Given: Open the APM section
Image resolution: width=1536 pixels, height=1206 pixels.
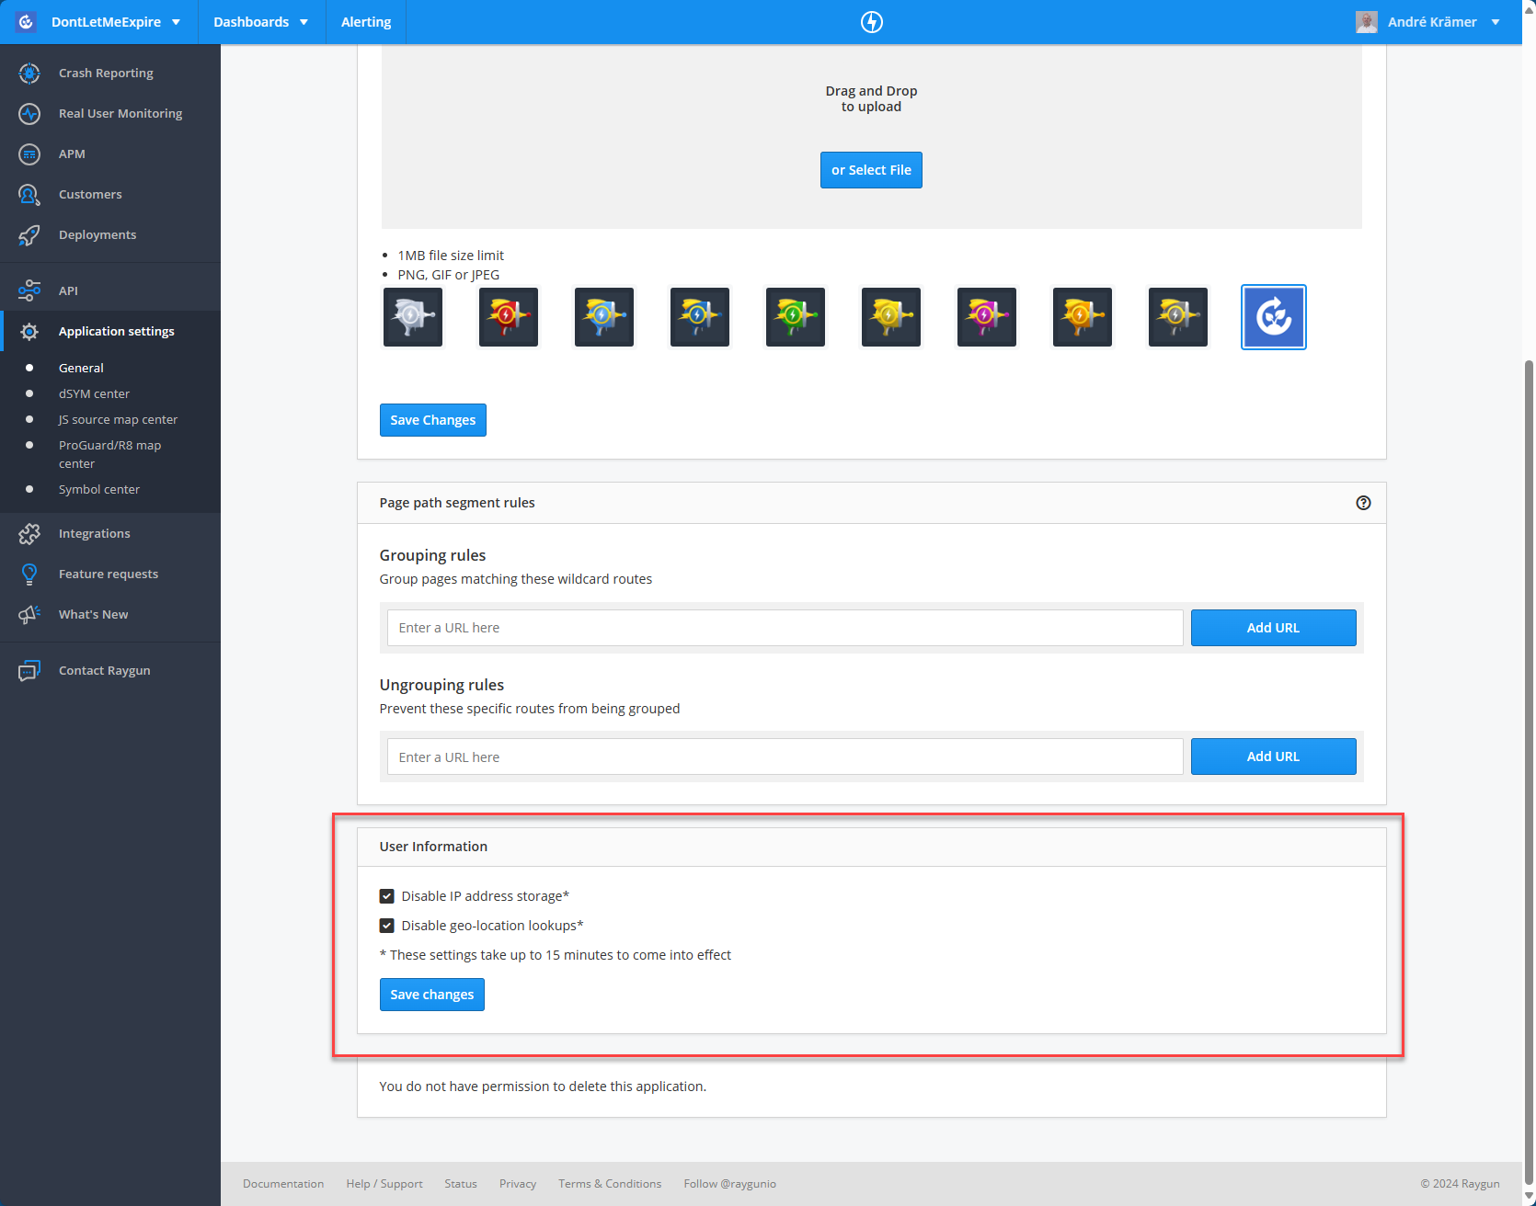Looking at the screenshot, I should click(x=29, y=154).
